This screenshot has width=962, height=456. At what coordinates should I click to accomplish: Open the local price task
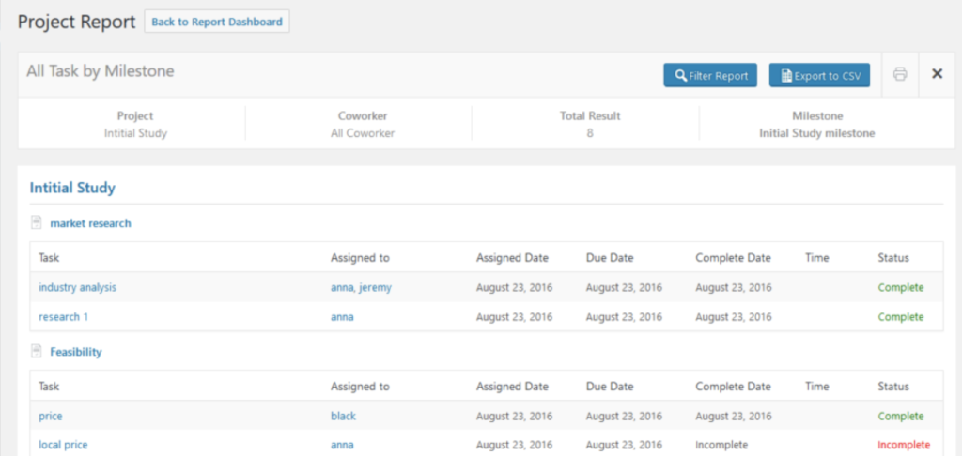(63, 445)
